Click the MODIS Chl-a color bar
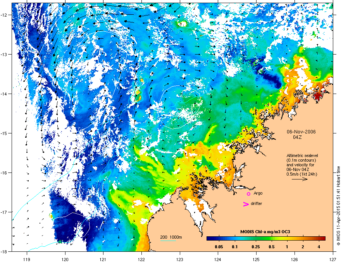 tap(266, 239)
